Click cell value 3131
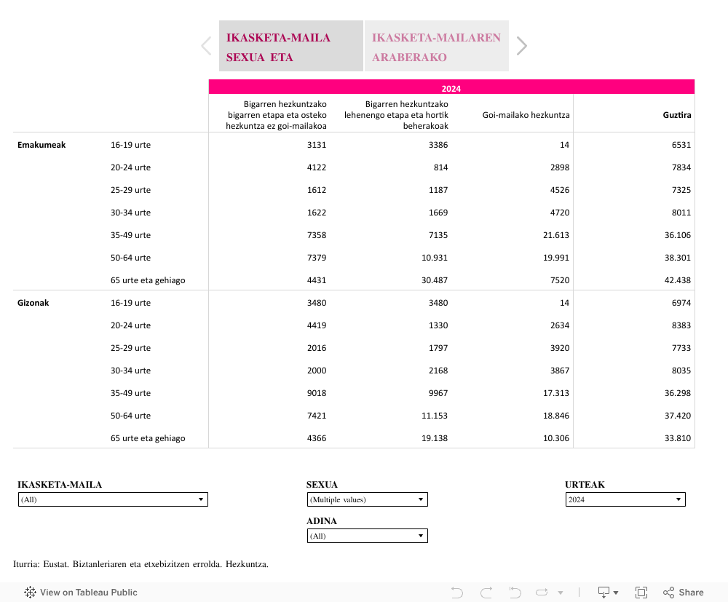Image resolution: width=728 pixels, height=602 pixels. [x=317, y=145]
